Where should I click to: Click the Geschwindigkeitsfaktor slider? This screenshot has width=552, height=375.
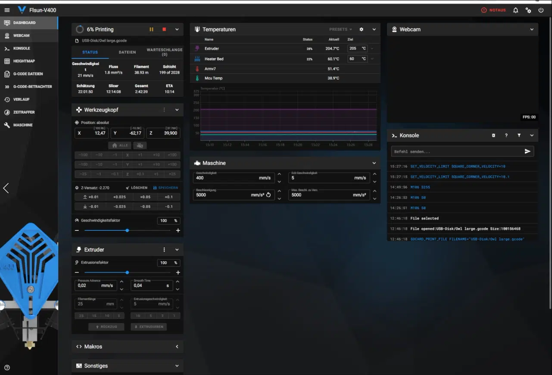click(127, 230)
